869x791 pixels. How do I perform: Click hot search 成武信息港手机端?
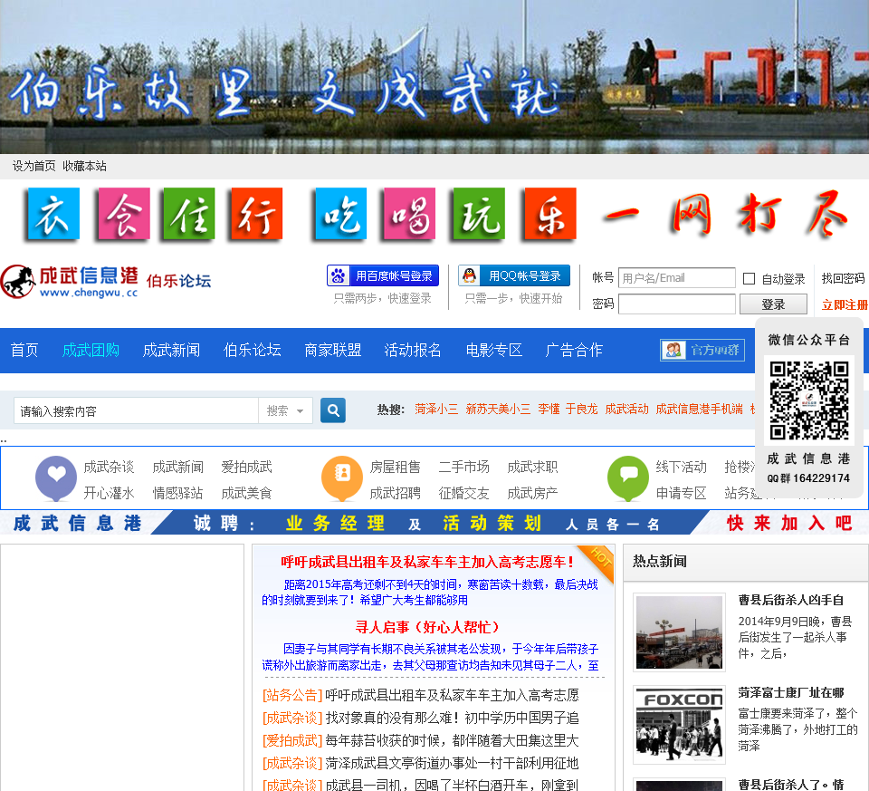pyautogui.click(x=700, y=409)
